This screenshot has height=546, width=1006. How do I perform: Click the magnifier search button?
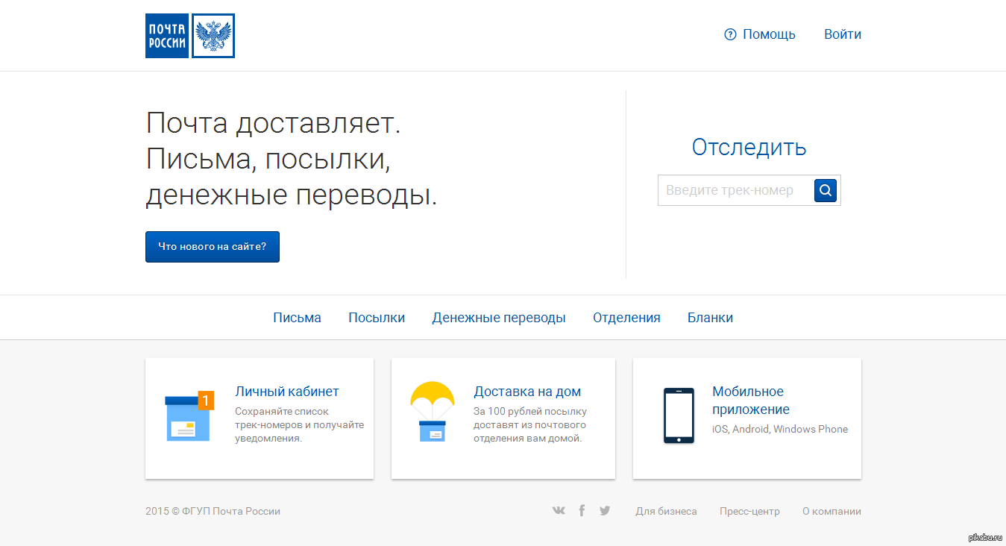[826, 190]
